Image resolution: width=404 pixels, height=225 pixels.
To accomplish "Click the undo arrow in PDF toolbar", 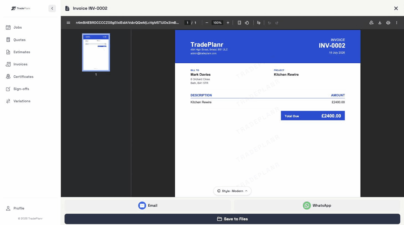I will tap(269, 23).
